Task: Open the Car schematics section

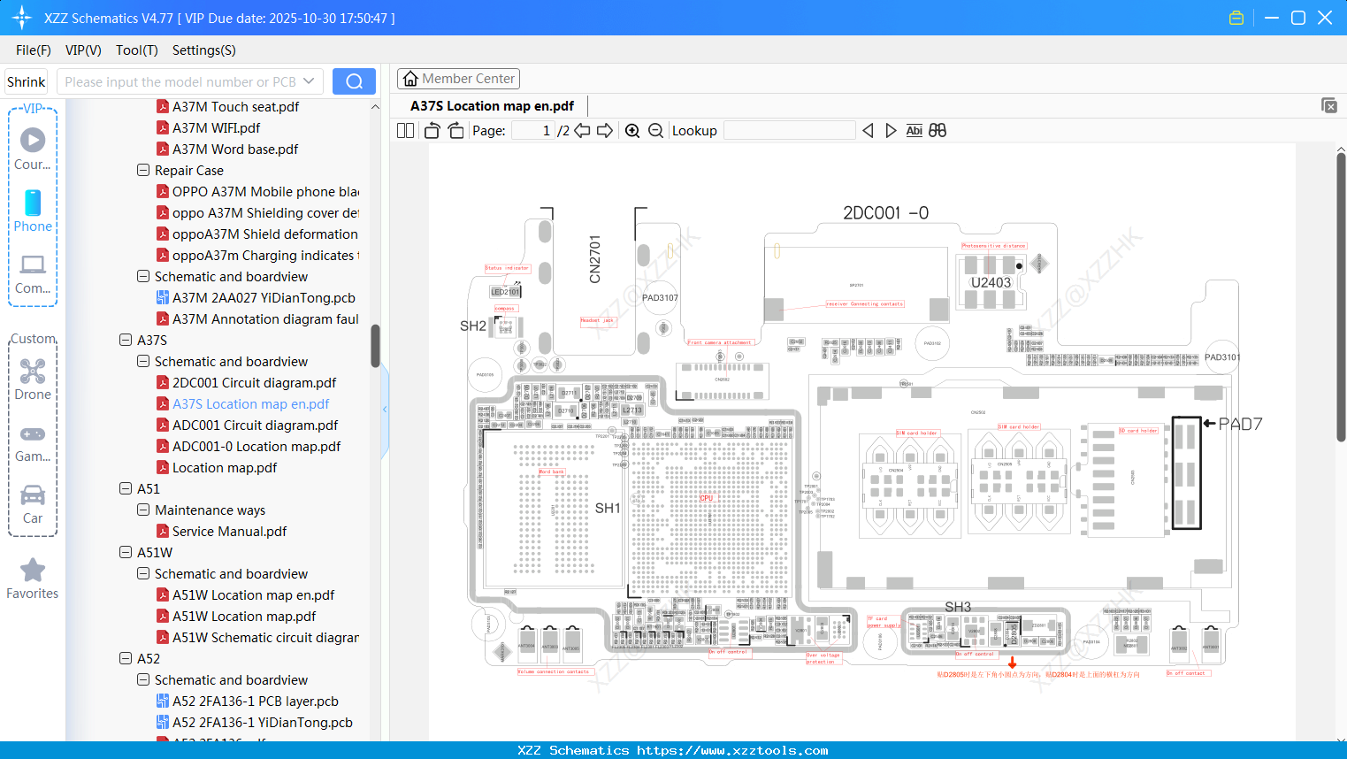Action: [x=33, y=502]
